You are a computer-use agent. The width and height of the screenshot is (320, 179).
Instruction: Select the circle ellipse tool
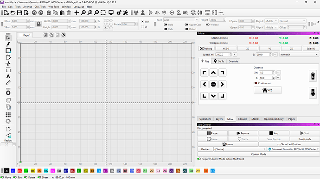tap(8, 93)
